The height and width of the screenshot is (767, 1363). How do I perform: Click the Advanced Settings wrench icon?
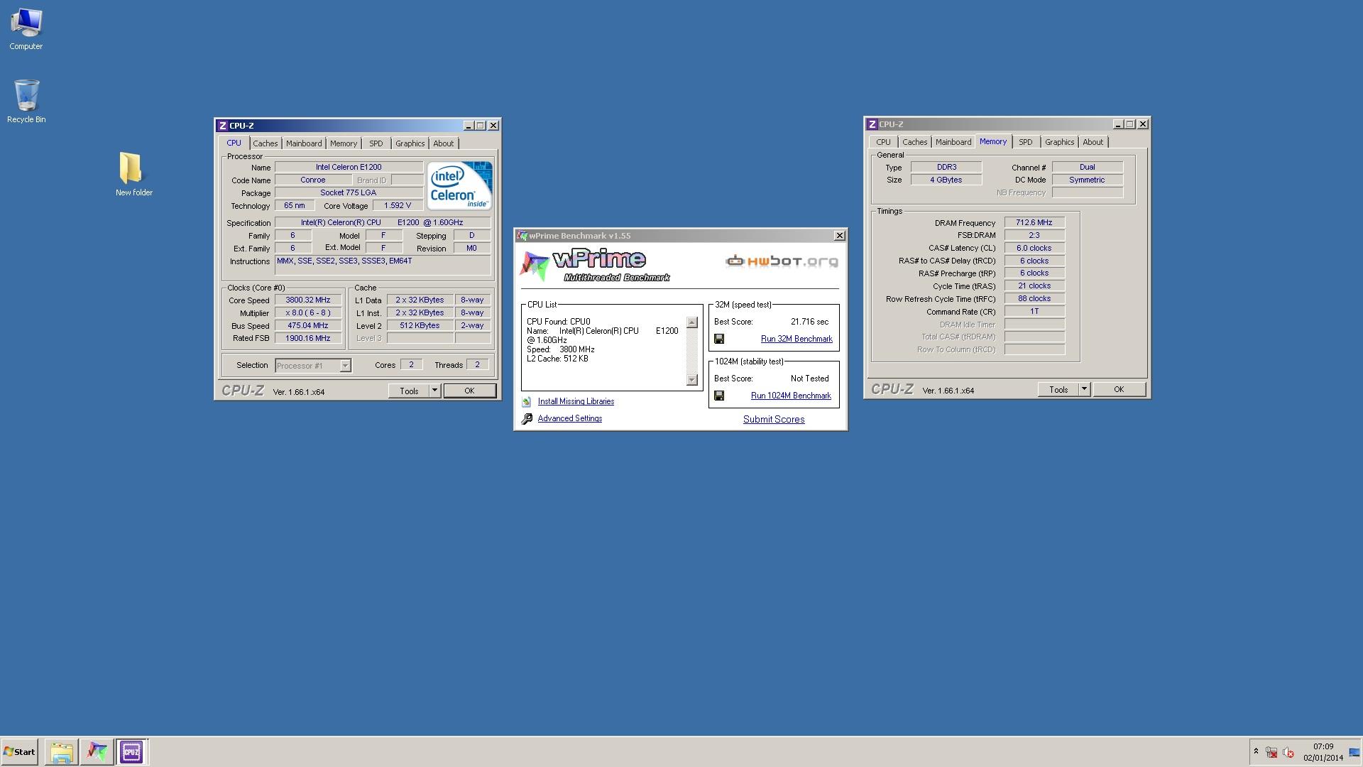pyautogui.click(x=527, y=419)
